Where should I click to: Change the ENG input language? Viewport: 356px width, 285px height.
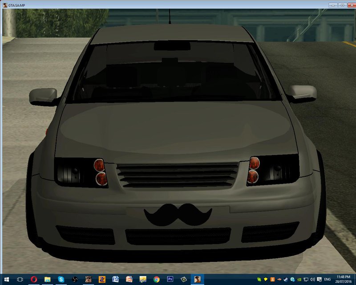coord(328,279)
